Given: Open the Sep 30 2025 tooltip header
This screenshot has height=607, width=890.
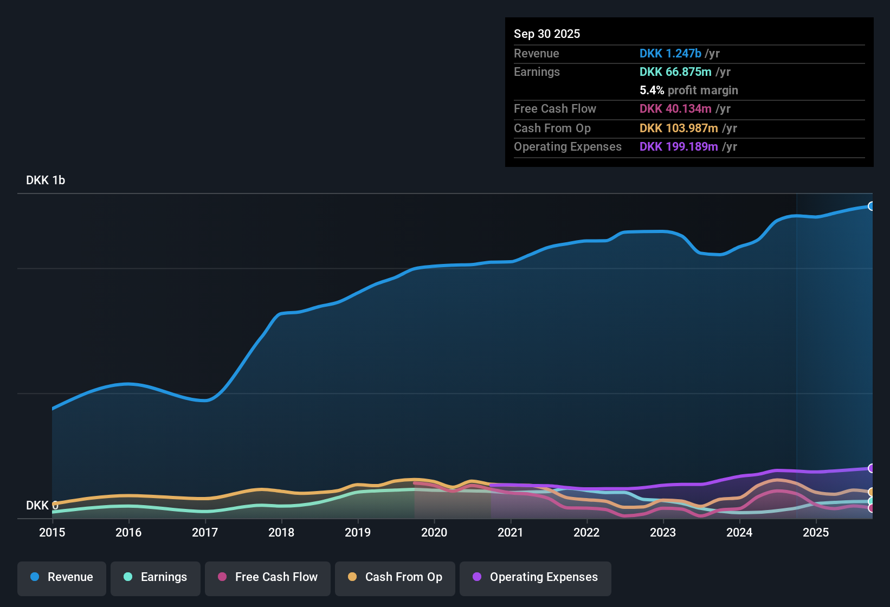Looking at the screenshot, I should (547, 34).
